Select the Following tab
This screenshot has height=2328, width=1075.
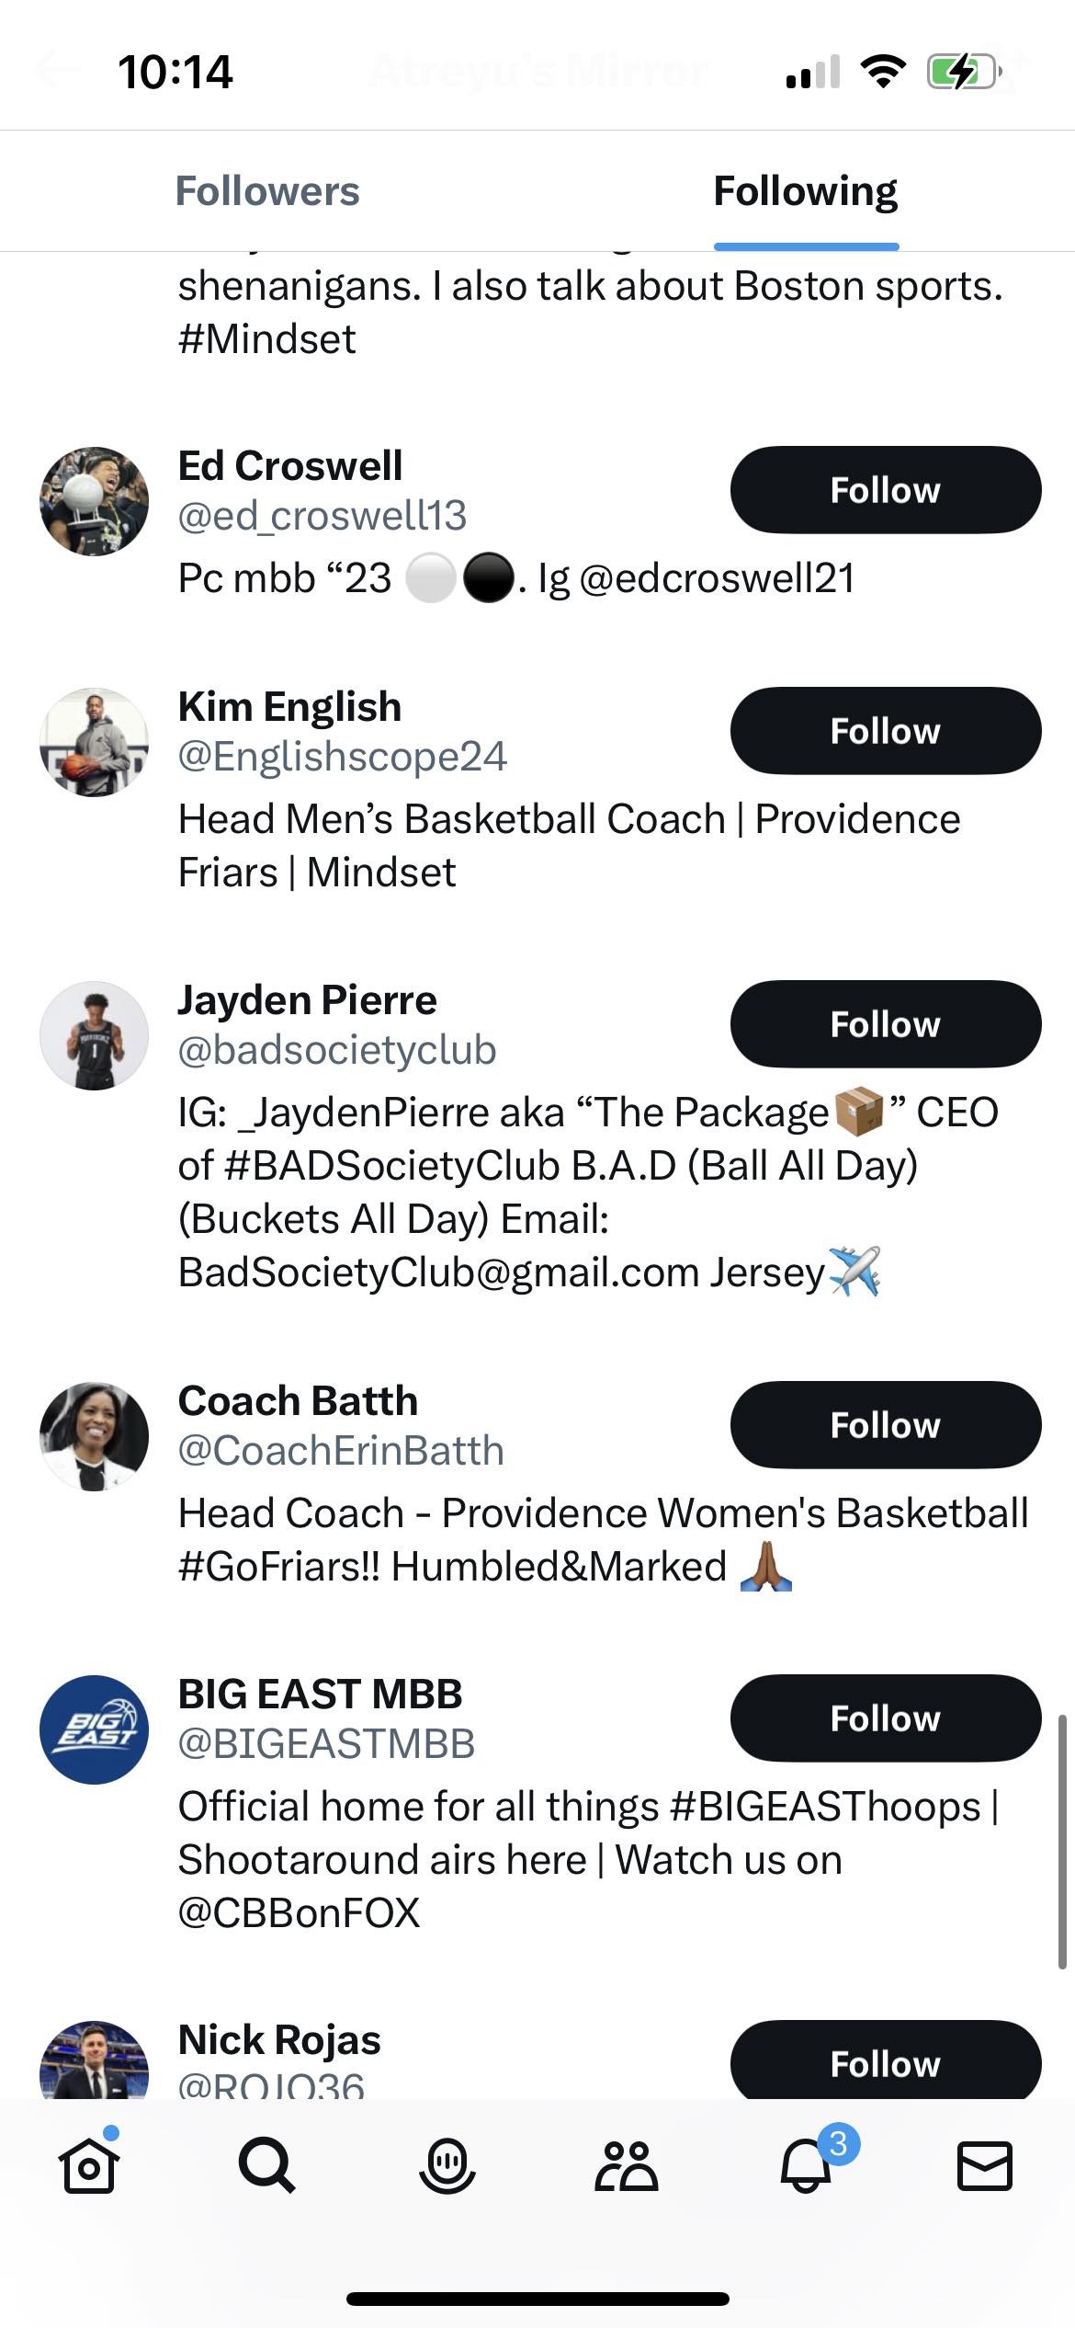[806, 191]
